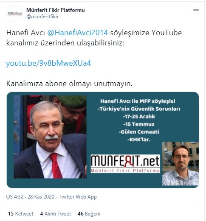
Task: Click the @munferitfikir handle
Action: click(x=42, y=17)
